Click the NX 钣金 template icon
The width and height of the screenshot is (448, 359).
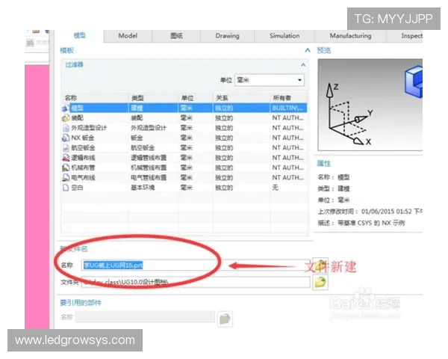pyautogui.click(x=66, y=138)
